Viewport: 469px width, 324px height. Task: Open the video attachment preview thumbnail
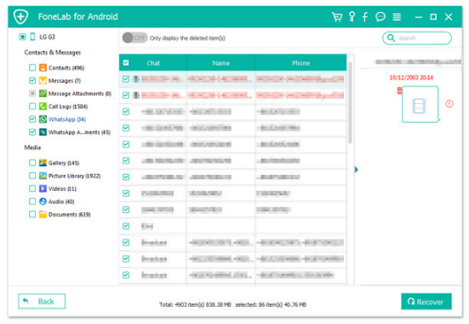pyautogui.click(x=420, y=104)
